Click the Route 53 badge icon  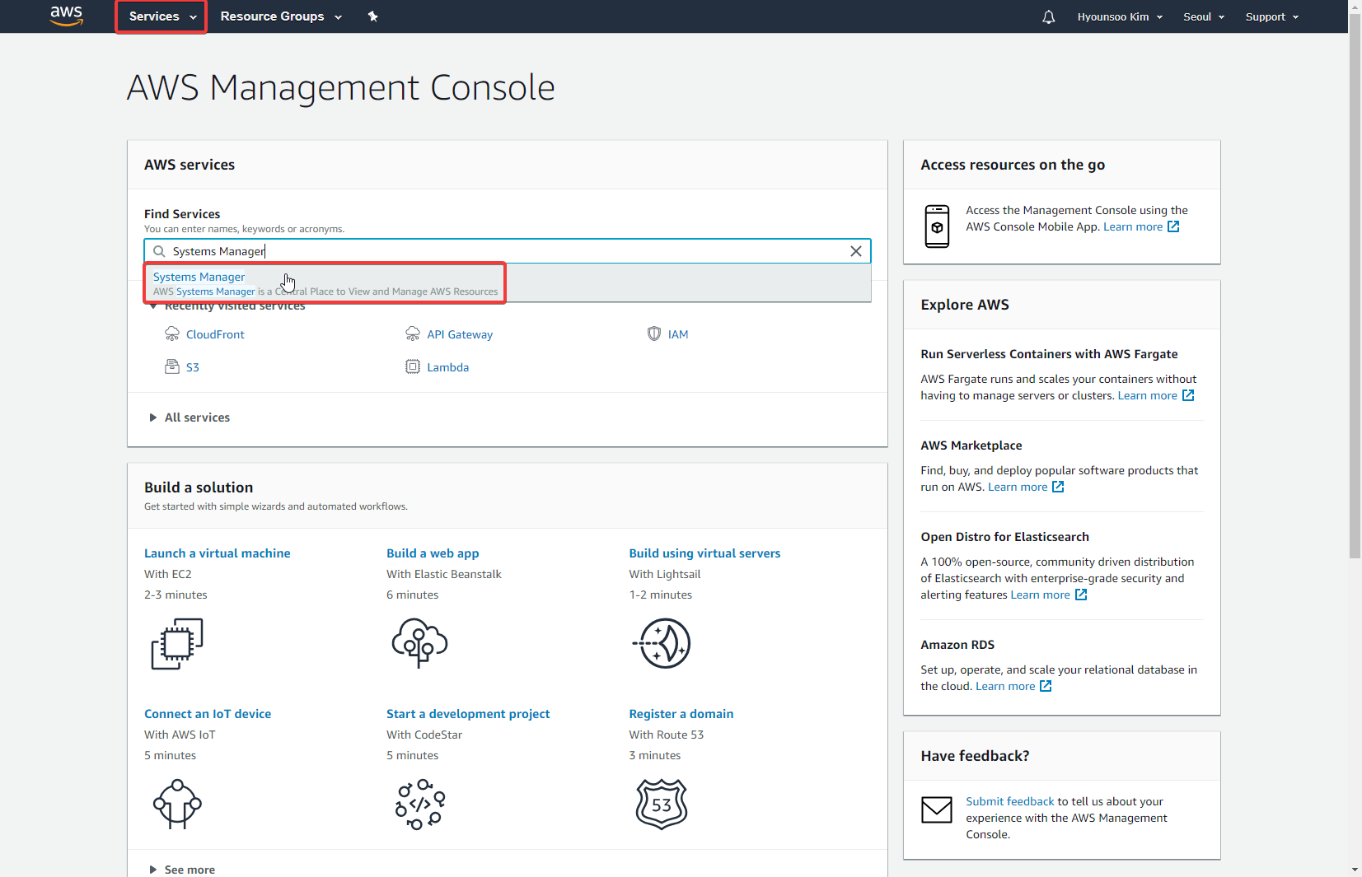[x=662, y=804]
